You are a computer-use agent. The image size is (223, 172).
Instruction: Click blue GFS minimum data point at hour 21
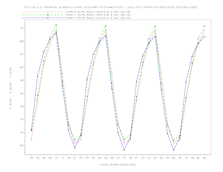[75, 148]
